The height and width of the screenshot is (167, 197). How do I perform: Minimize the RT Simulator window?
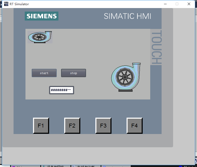(x=165, y=4)
